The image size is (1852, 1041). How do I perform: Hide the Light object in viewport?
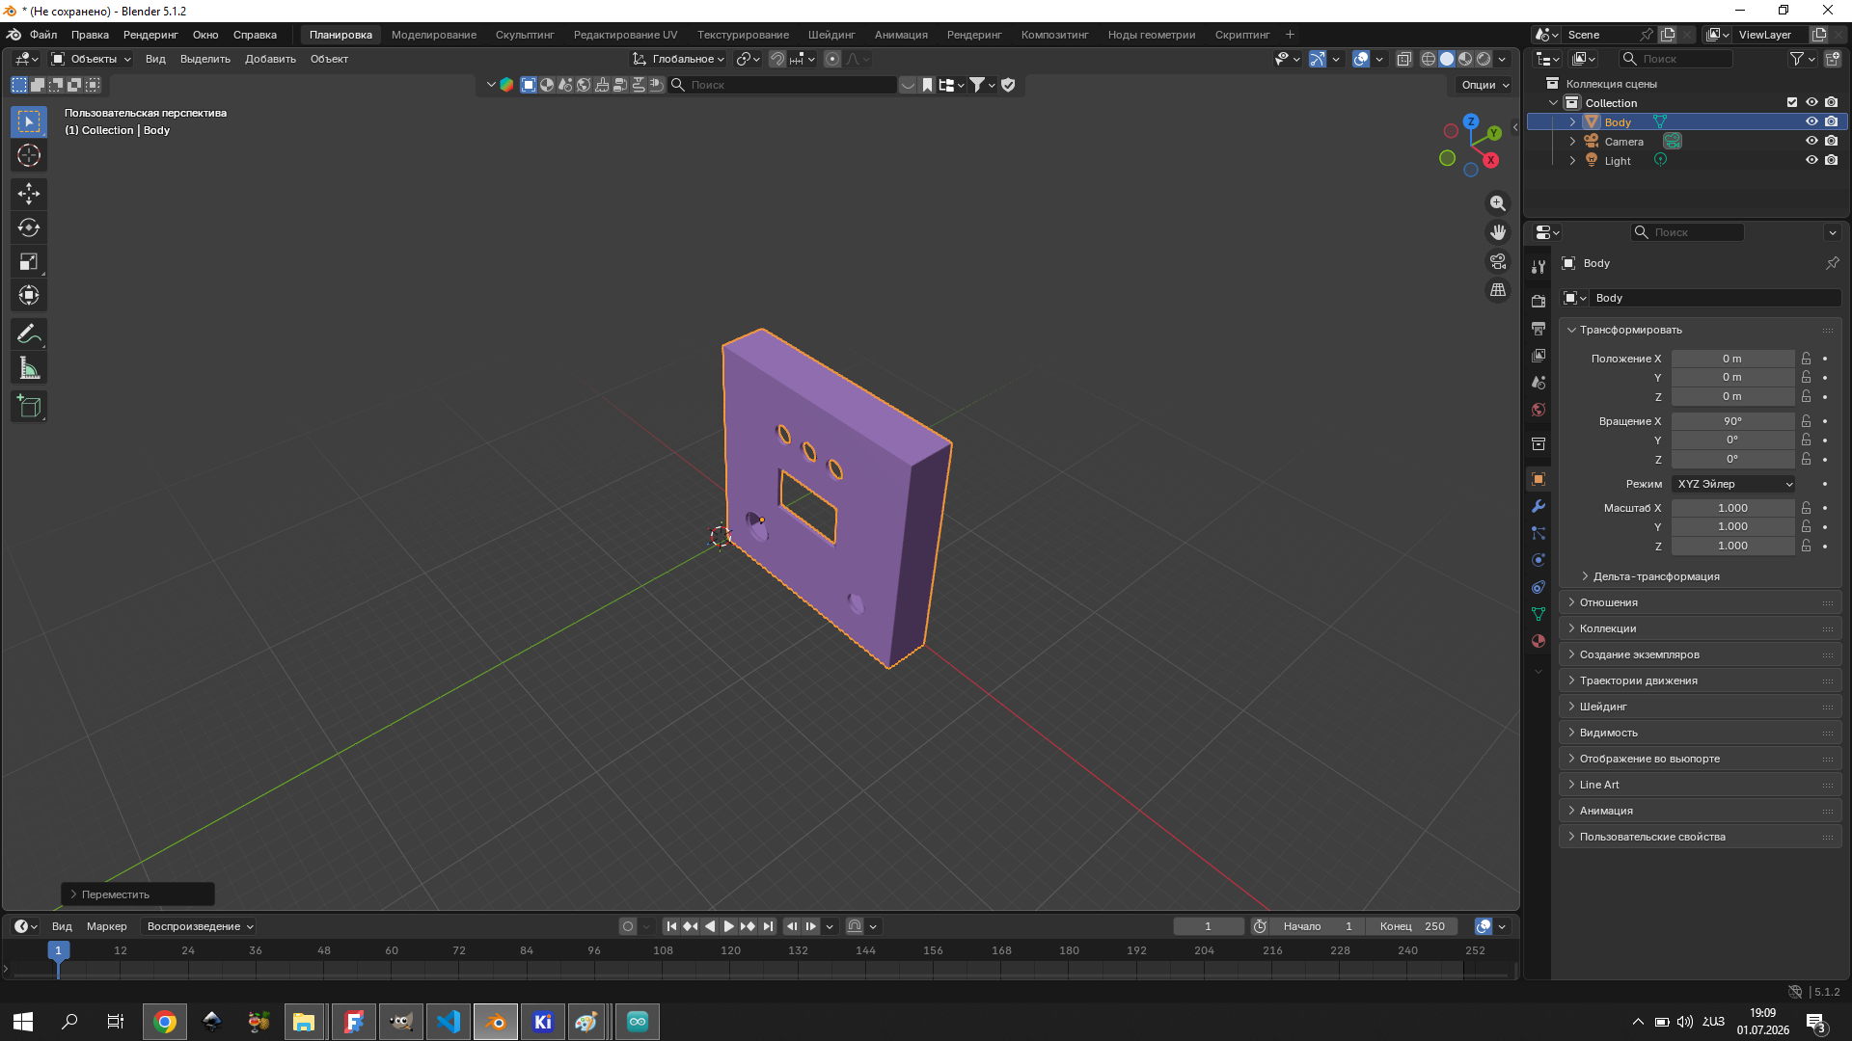click(1811, 160)
